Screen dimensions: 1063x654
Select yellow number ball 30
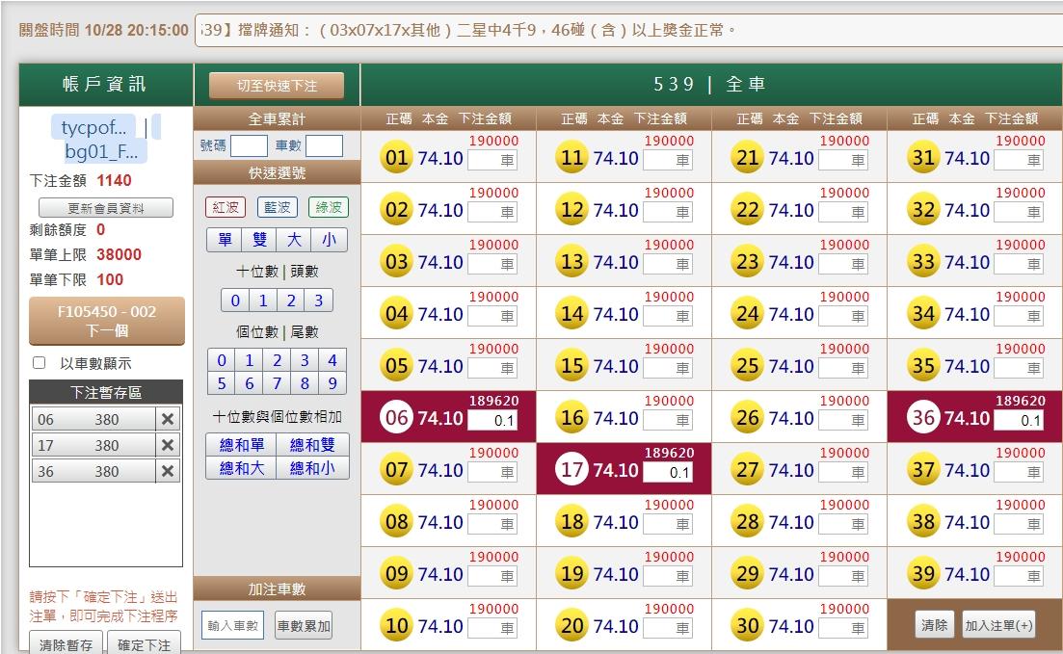(x=748, y=625)
